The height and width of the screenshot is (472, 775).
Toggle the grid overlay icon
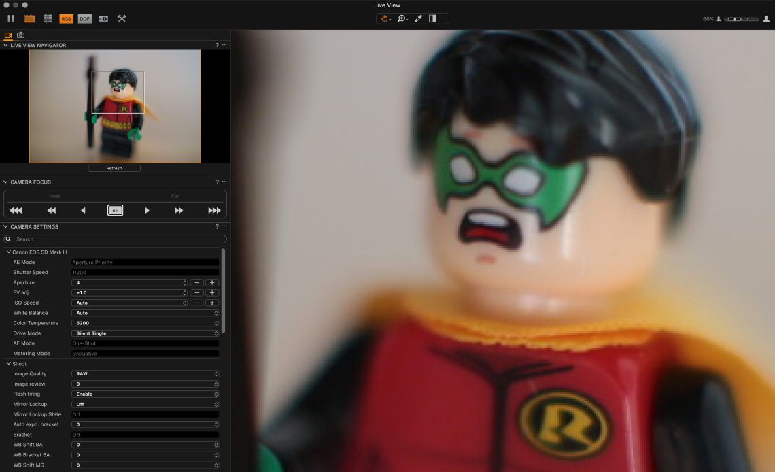coord(48,18)
